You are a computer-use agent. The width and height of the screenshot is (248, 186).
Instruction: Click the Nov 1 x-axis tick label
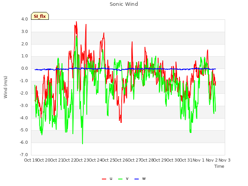[x=198, y=160]
